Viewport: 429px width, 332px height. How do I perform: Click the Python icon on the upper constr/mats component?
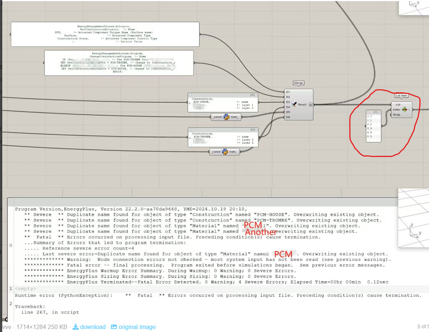tap(227, 117)
